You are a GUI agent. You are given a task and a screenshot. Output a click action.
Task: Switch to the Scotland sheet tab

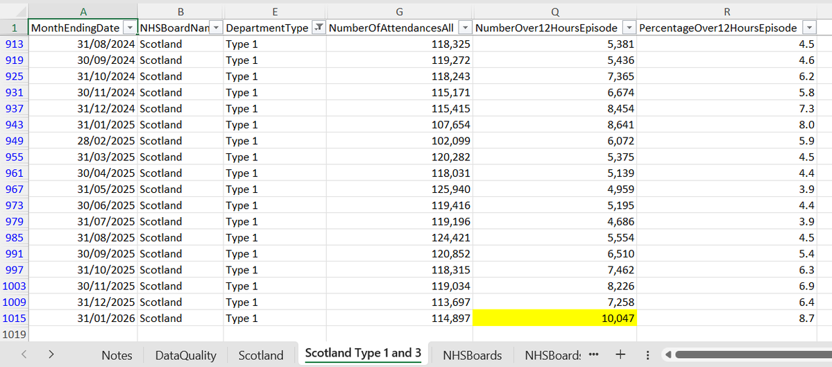click(260, 355)
